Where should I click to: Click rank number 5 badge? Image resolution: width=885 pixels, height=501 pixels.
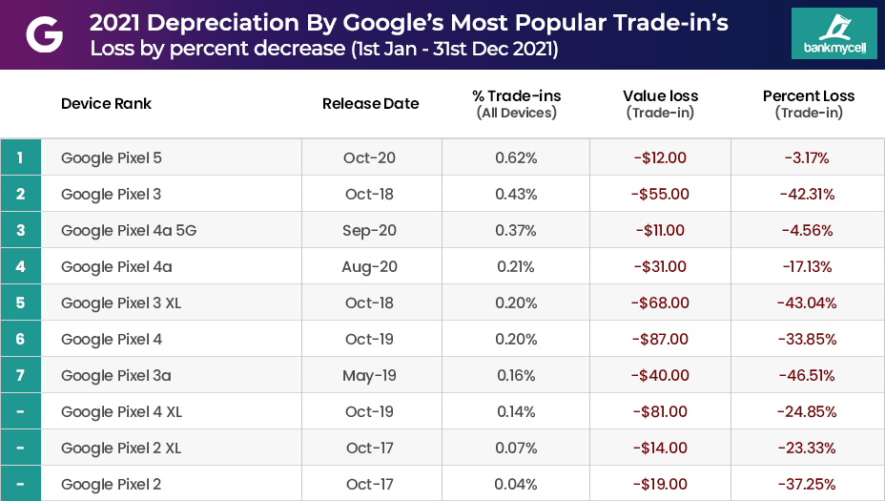(x=20, y=303)
